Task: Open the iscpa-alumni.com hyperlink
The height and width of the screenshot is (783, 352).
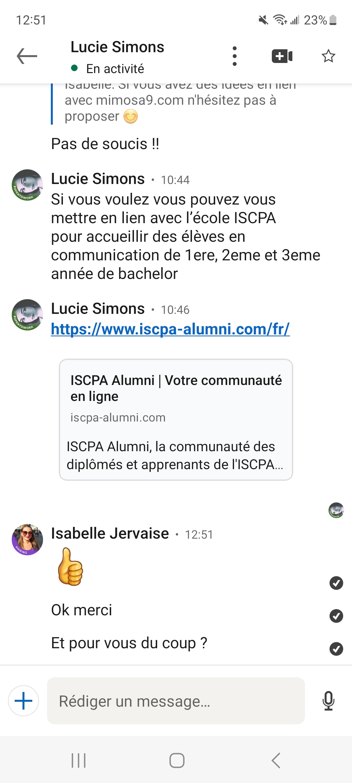Action: click(x=170, y=329)
